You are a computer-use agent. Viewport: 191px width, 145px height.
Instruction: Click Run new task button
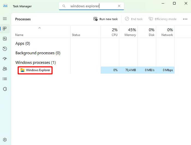coord(106,19)
